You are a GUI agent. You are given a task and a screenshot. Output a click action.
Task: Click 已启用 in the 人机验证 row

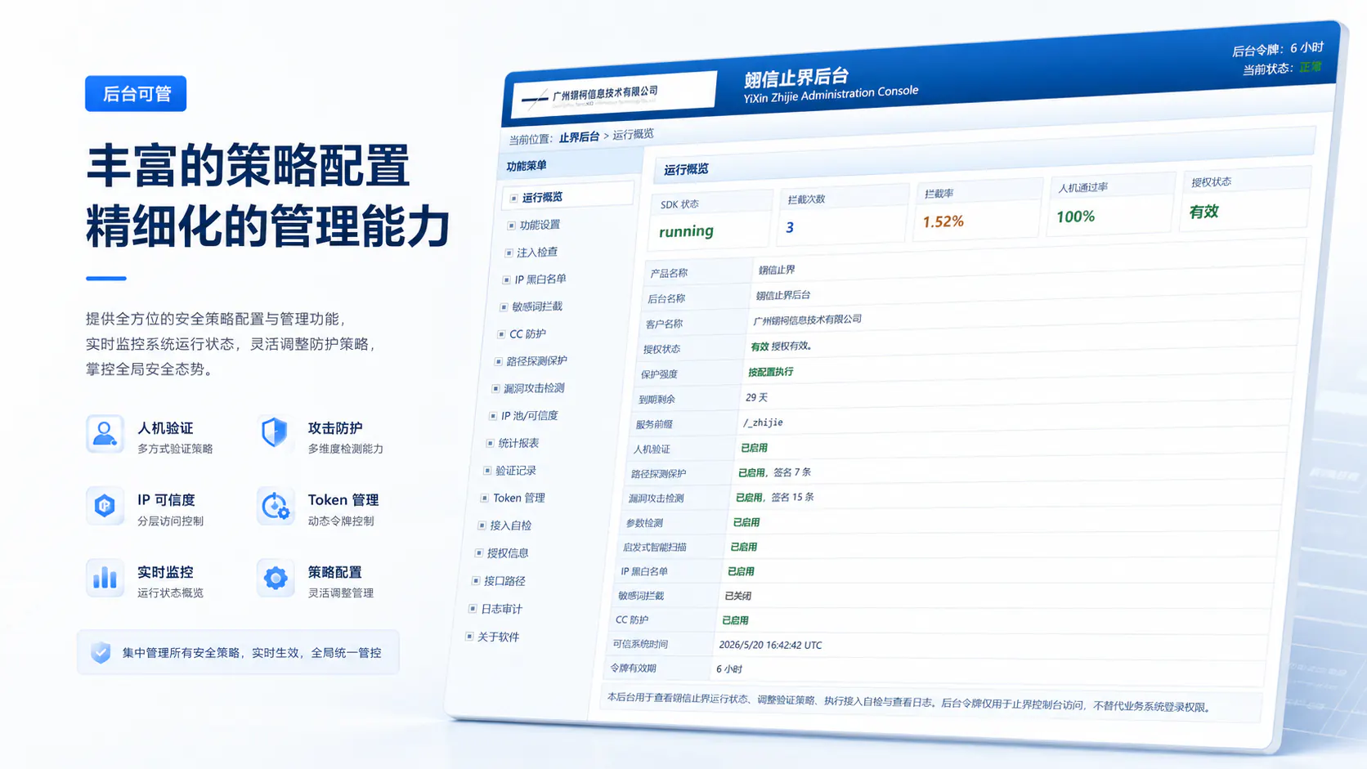tap(754, 448)
